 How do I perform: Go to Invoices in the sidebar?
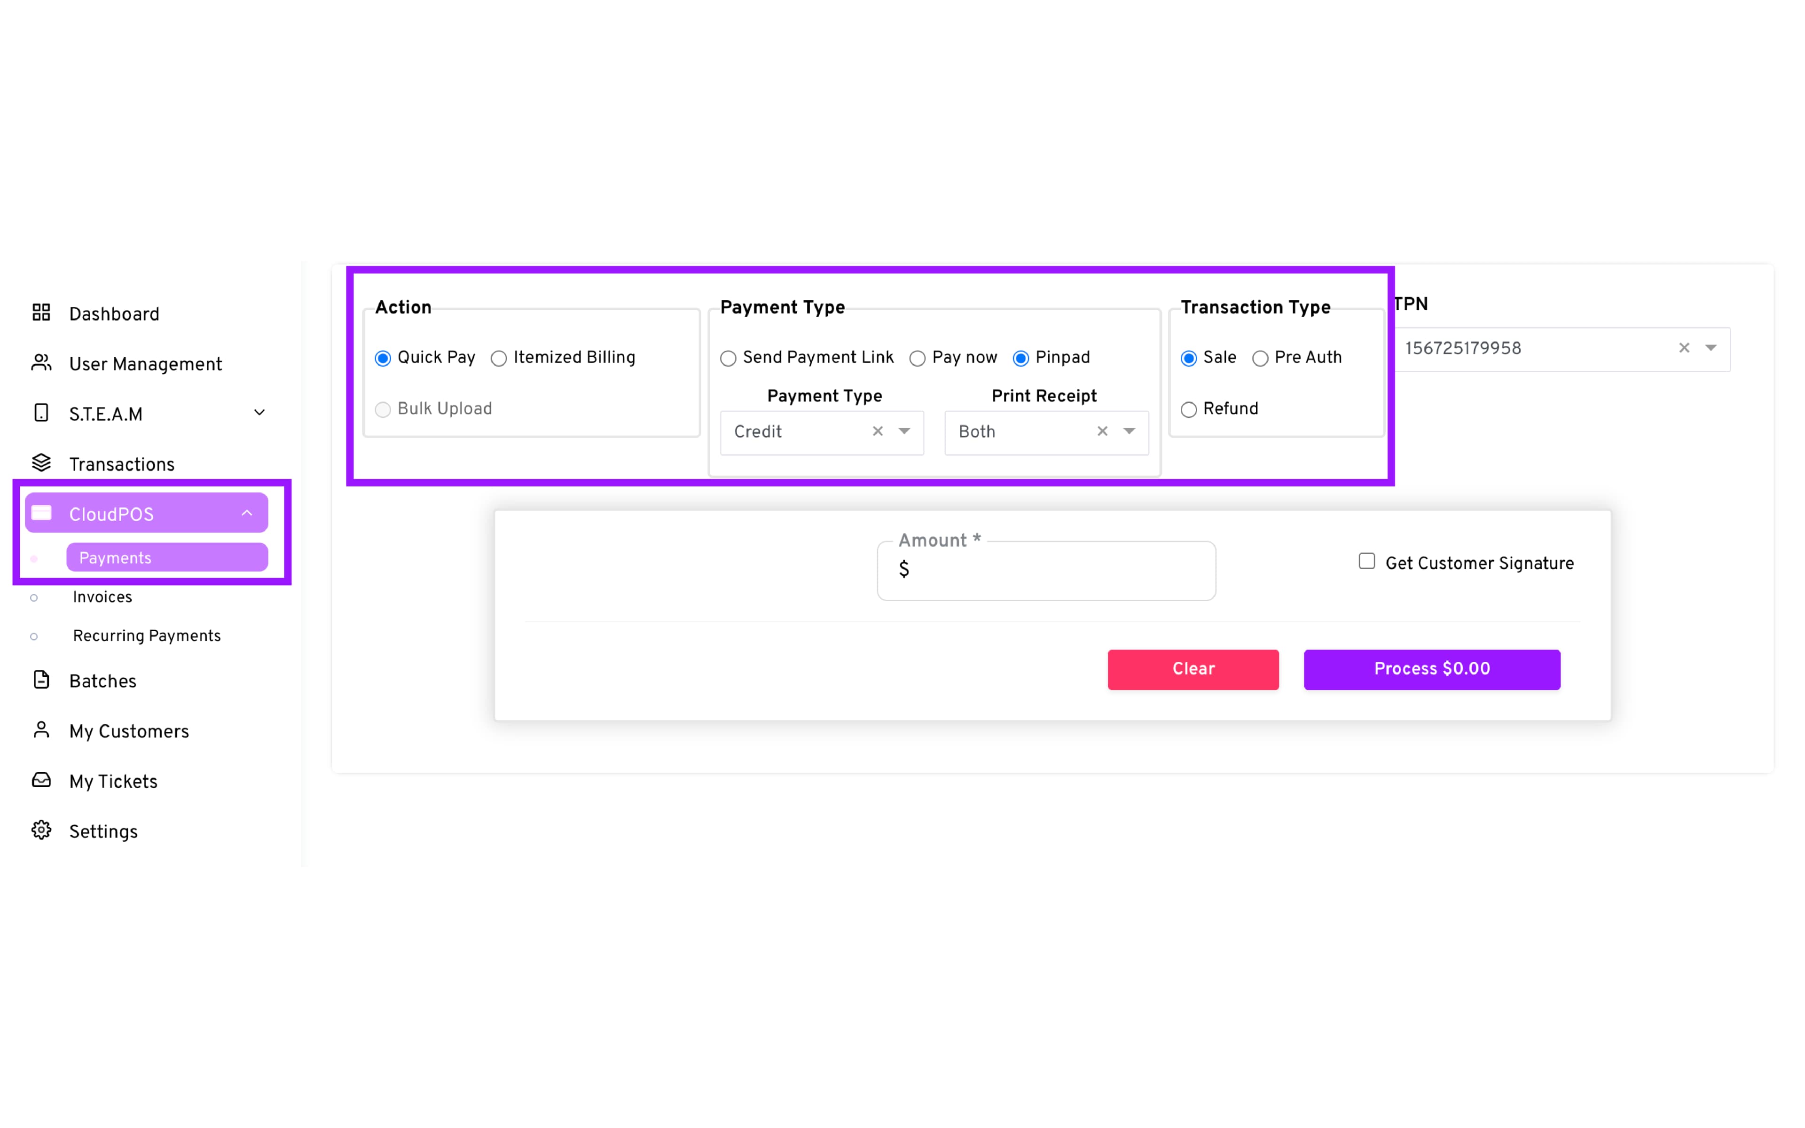[102, 597]
